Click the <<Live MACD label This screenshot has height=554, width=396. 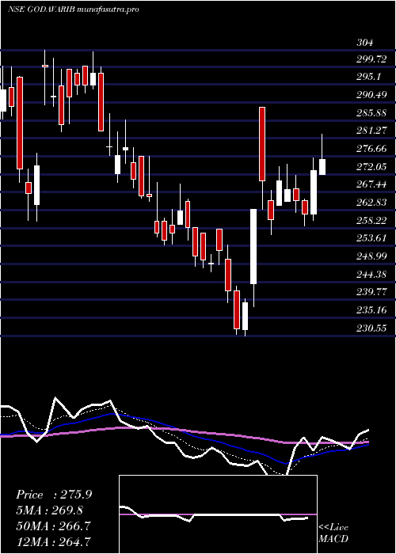click(x=333, y=533)
